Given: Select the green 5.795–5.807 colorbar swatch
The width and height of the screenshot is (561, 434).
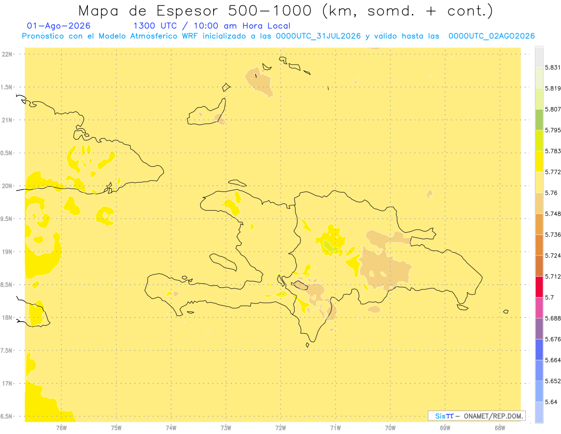Looking at the screenshot, I should (x=539, y=119).
